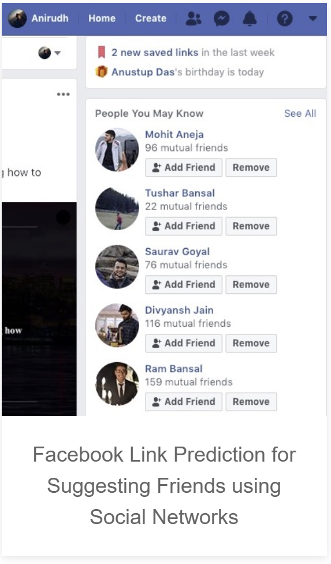The image size is (331, 564).
Task: Open Anustup Das's profile link
Action: tap(143, 72)
